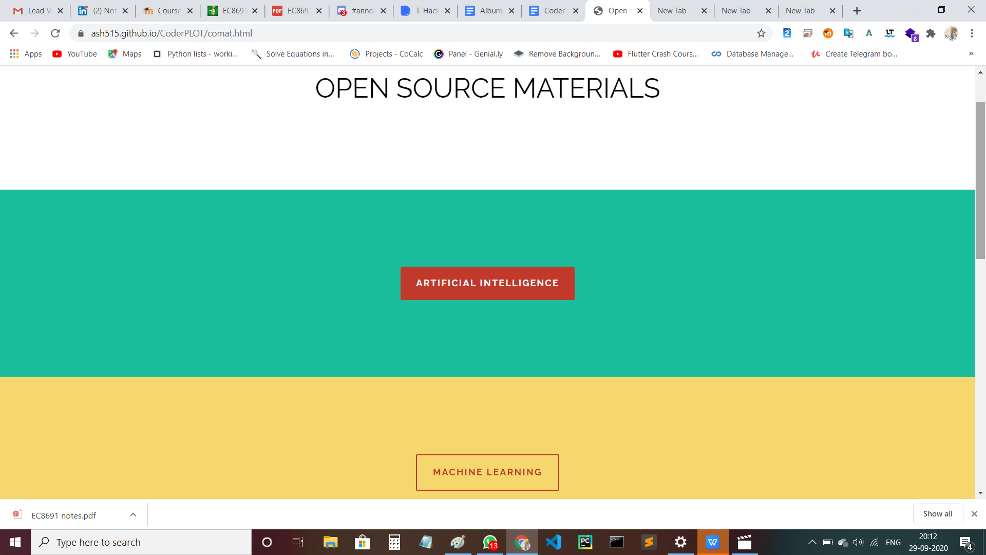Viewport: 986px width, 555px height.
Task: Expand the hidden bookmarks chevron
Action: click(x=971, y=54)
